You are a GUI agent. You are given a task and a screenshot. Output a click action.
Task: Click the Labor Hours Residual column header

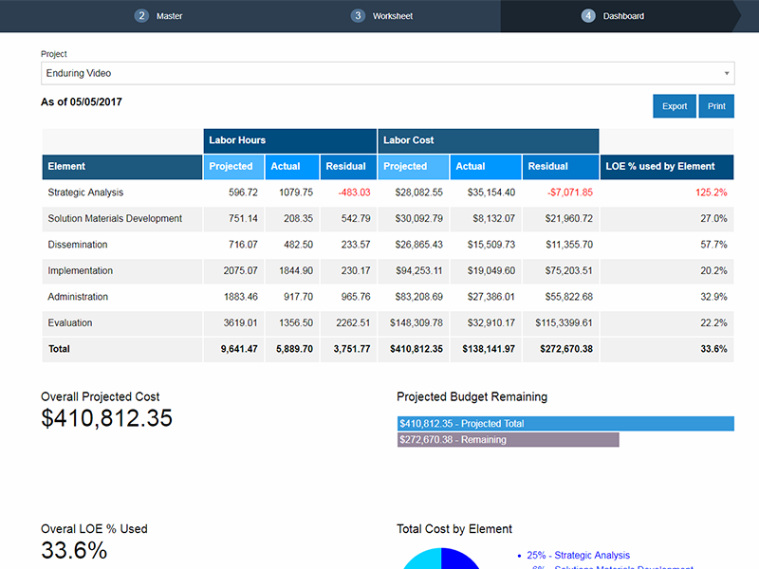coord(346,166)
